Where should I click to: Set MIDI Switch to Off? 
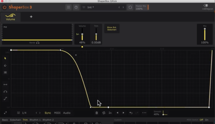point(201,120)
